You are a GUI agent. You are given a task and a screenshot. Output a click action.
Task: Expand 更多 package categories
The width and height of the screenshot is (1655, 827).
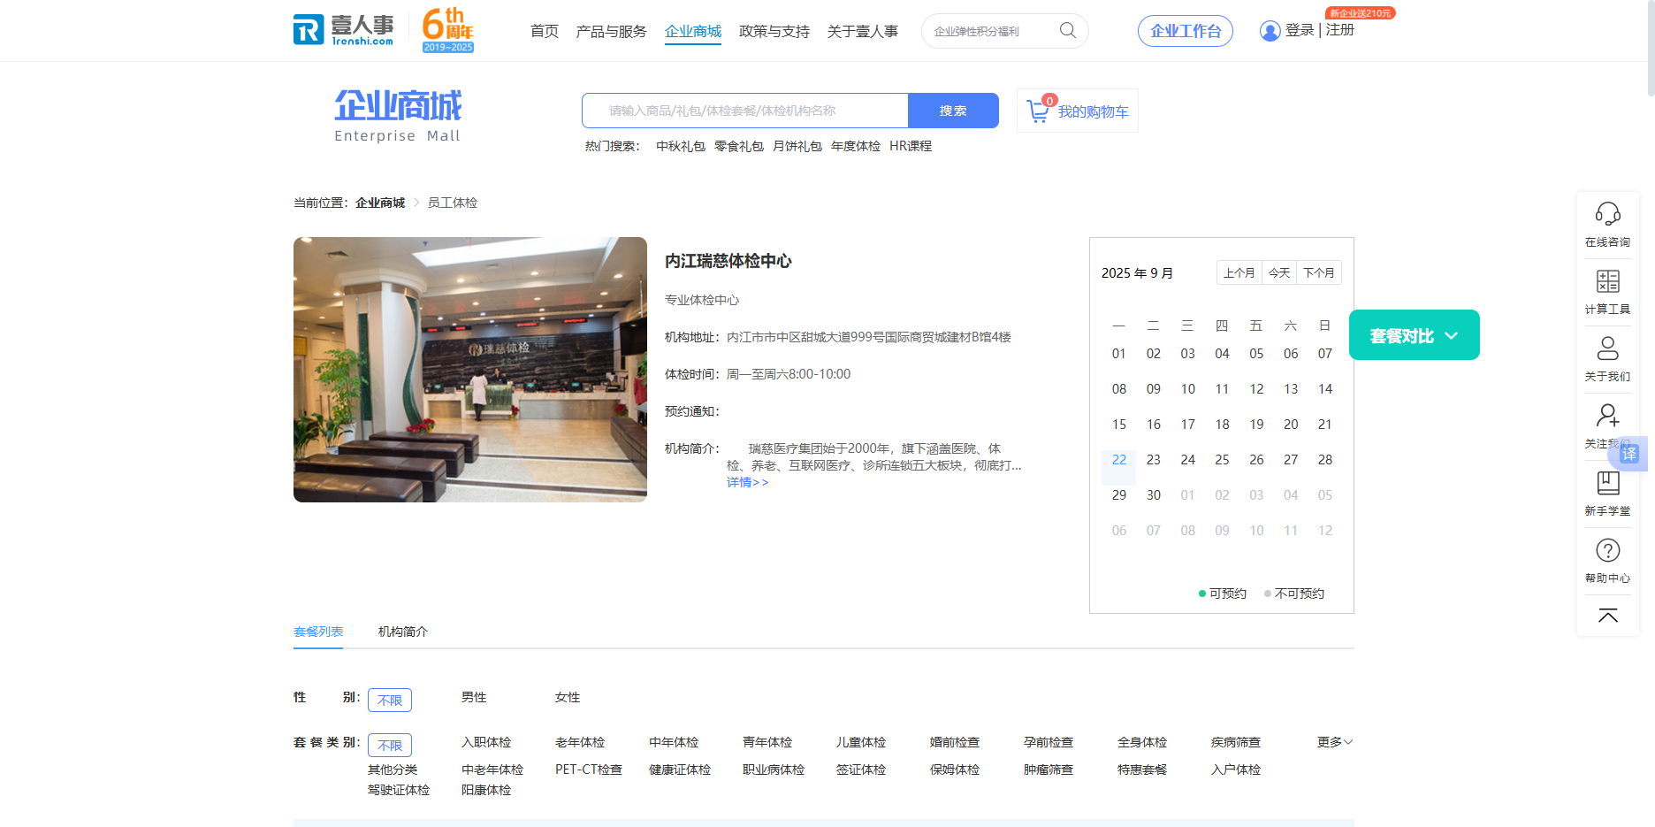(1334, 742)
